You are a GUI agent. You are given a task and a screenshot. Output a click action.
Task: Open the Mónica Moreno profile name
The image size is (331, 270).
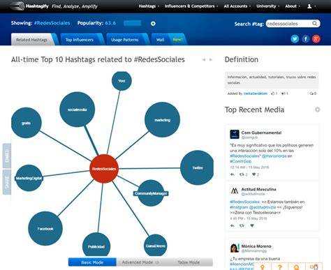pos(256,246)
